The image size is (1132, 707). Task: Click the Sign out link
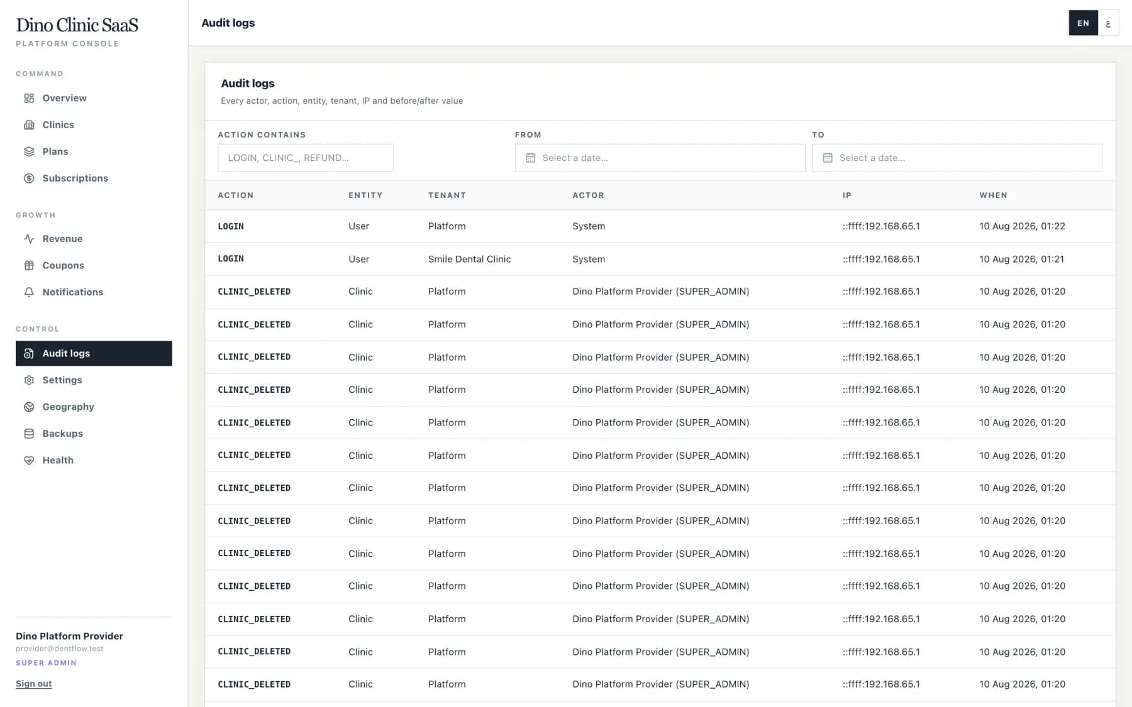click(34, 684)
